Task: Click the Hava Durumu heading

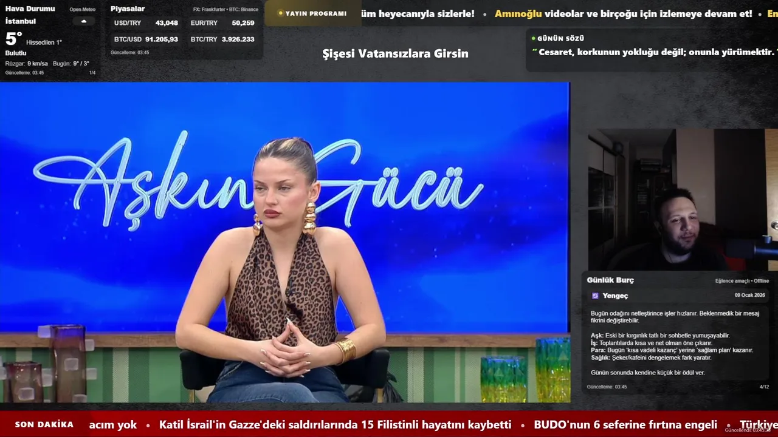Action: [30, 8]
